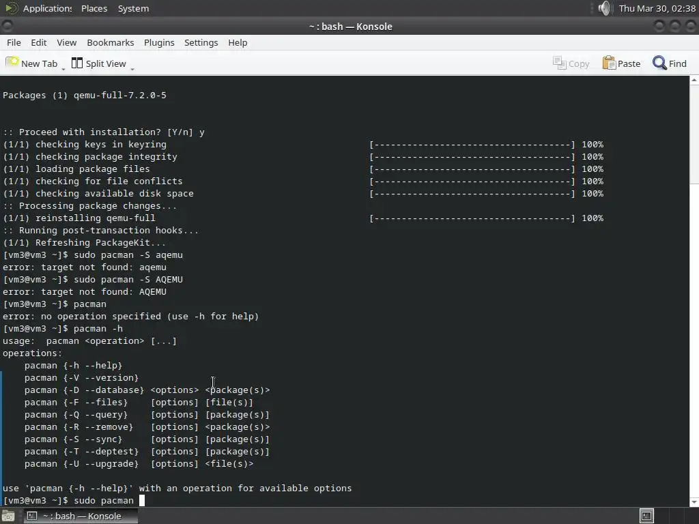This screenshot has height=524, width=699.
Task: Click the distro logo icon in top panel
Action: [x=12, y=8]
